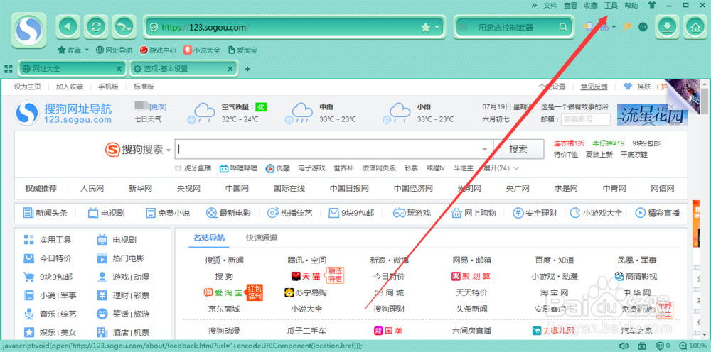Expand the 展开(24) more links
The height and width of the screenshot is (352, 711).
[501, 168]
